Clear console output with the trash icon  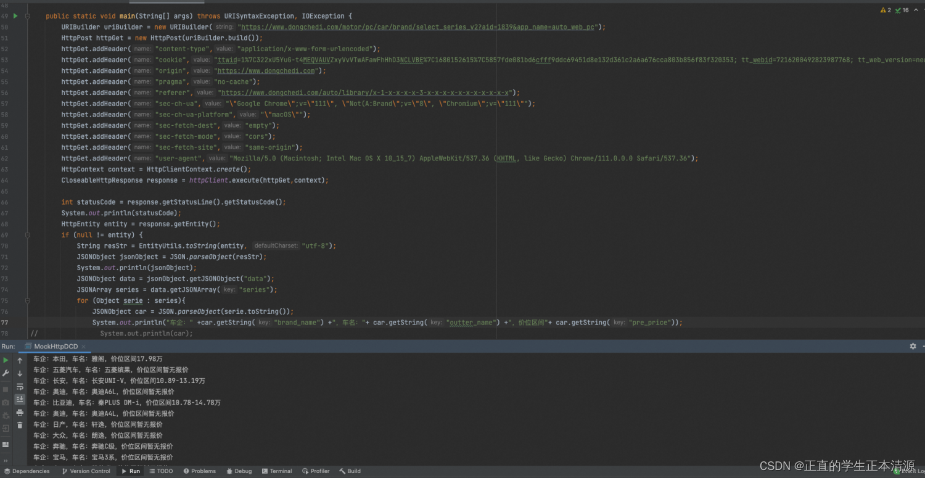(20, 425)
